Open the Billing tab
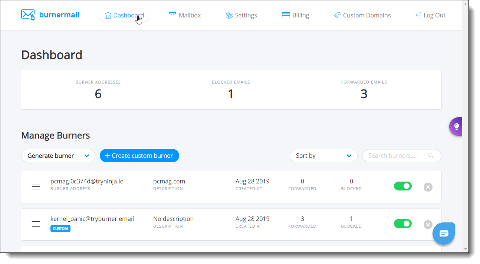The image size is (480, 264). [295, 15]
